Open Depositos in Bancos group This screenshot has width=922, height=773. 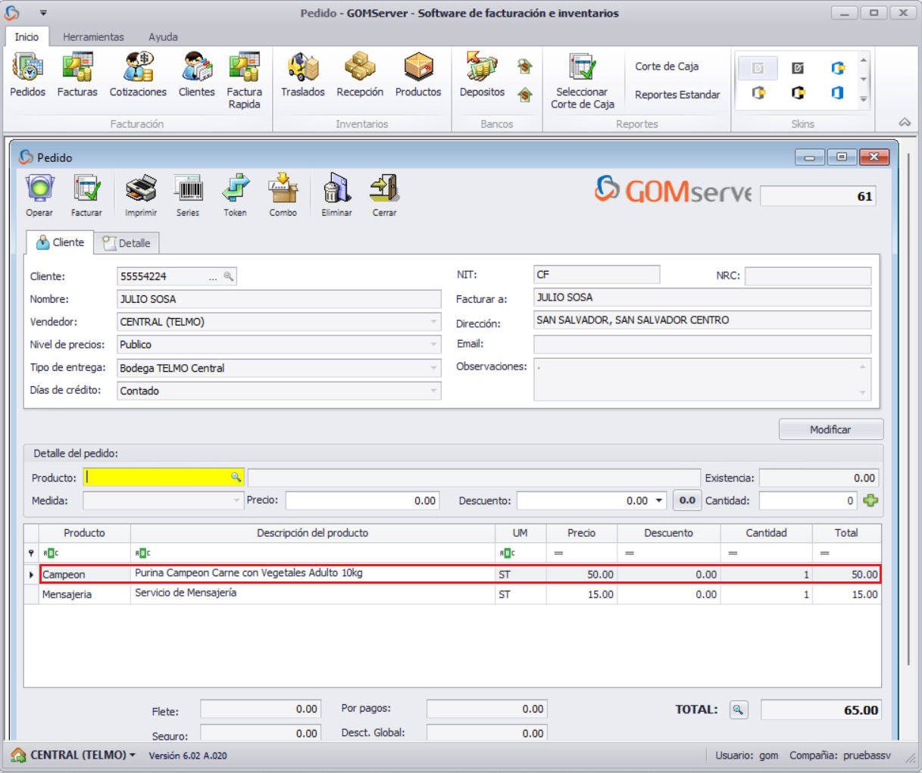coord(482,75)
